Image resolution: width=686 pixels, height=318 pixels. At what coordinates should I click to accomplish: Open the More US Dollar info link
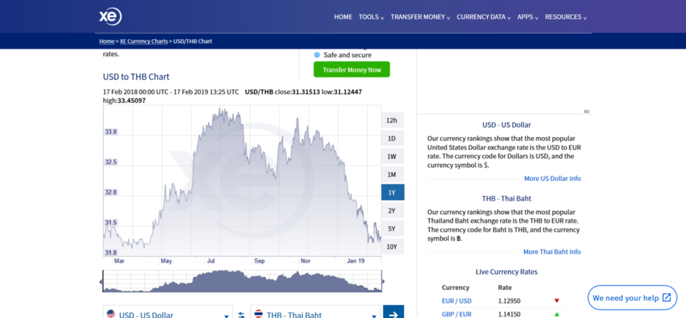pos(552,179)
